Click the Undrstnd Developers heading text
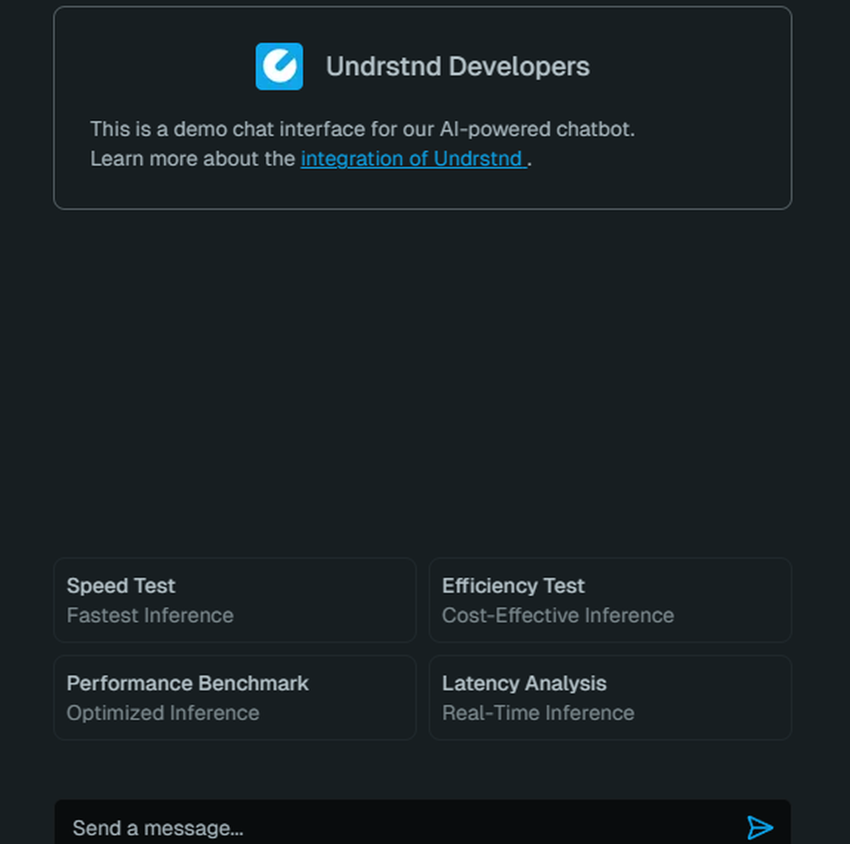 (457, 66)
